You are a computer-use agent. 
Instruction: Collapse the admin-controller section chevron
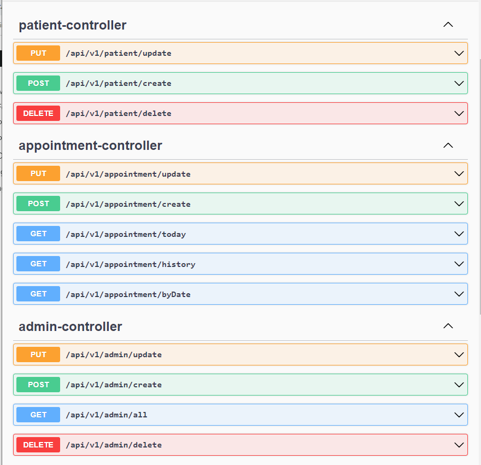tap(448, 326)
